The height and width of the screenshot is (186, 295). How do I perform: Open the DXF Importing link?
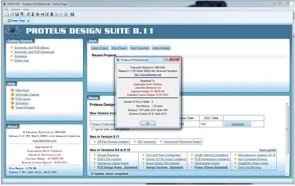pos(146,142)
